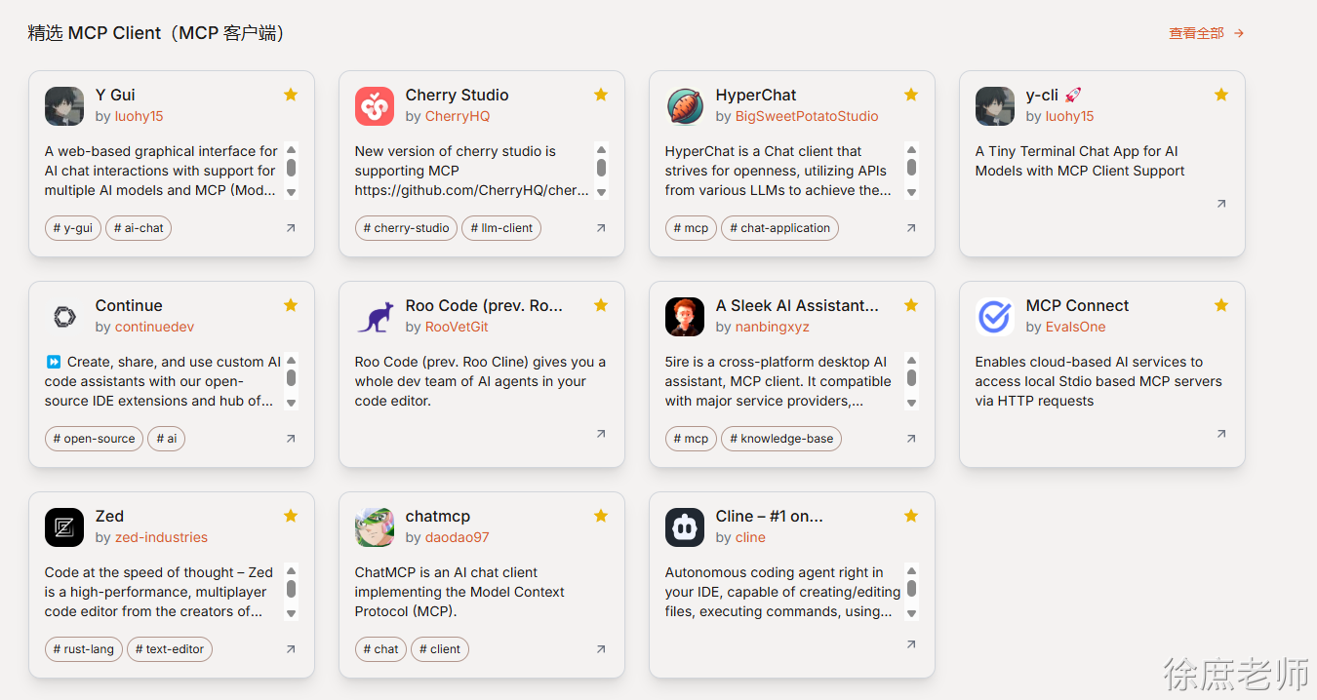Click the Cherry Studio logo icon
The height and width of the screenshot is (700, 1317).
375,106
